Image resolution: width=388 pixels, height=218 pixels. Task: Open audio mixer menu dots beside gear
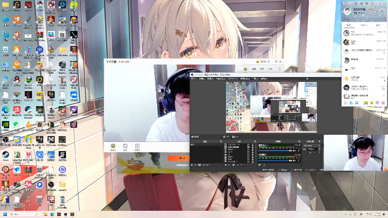click(x=264, y=165)
